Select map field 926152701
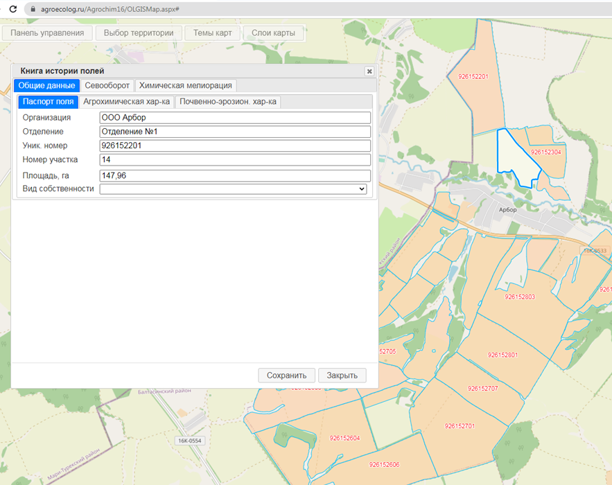Viewport: 612px width, 485px height. click(x=460, y=426)
